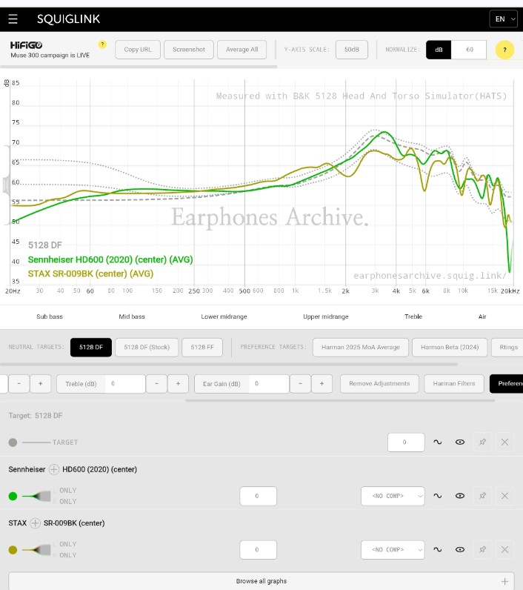Toggle smoothing wave icon for SR-009BK
523x590 pixels.
(438, 550)
